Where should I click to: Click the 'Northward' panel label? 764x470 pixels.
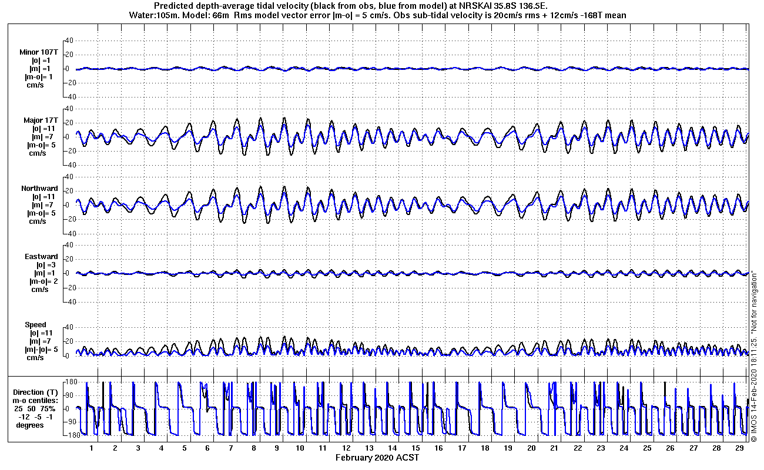click(x=40, y=189)
